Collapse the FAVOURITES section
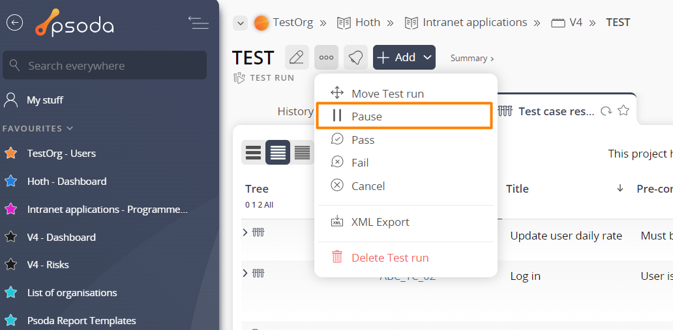Viewport: 673px width, 330px height. (38, 128)
